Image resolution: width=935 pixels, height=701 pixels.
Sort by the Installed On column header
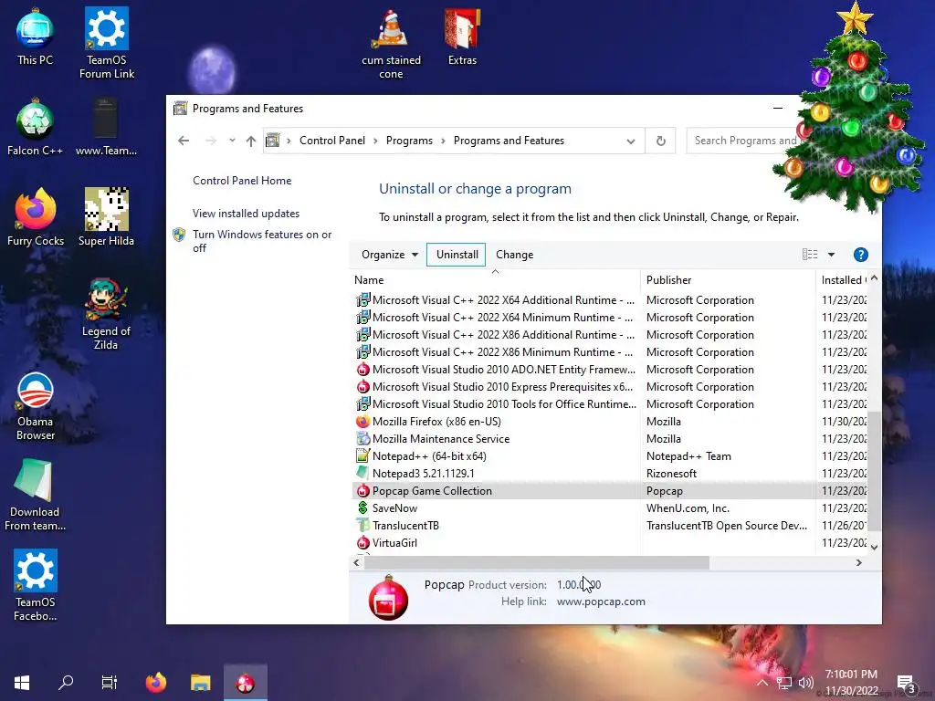(x=842, y=279)
